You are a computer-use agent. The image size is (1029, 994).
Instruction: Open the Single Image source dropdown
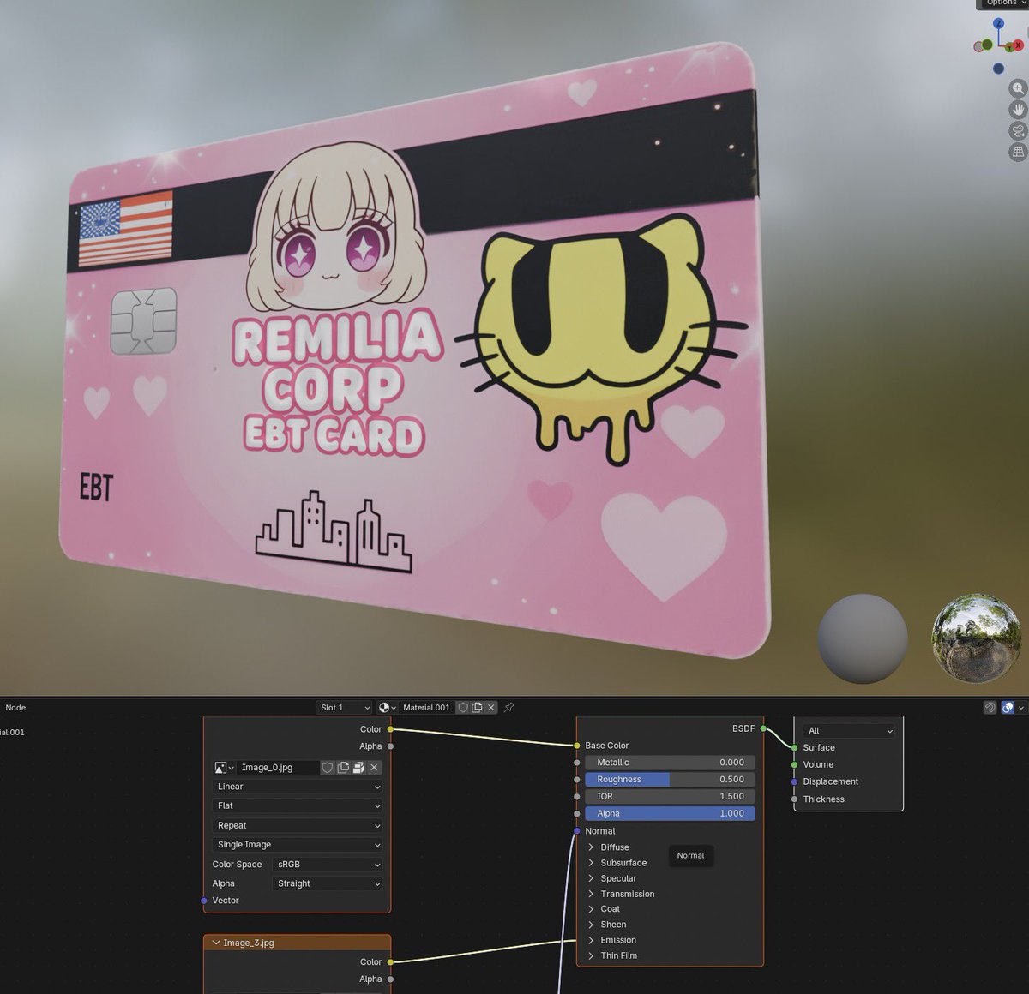click(298, 845)
